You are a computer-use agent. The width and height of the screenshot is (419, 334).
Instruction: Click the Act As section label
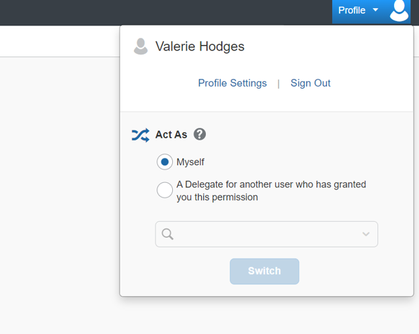(x=171, y=134)
